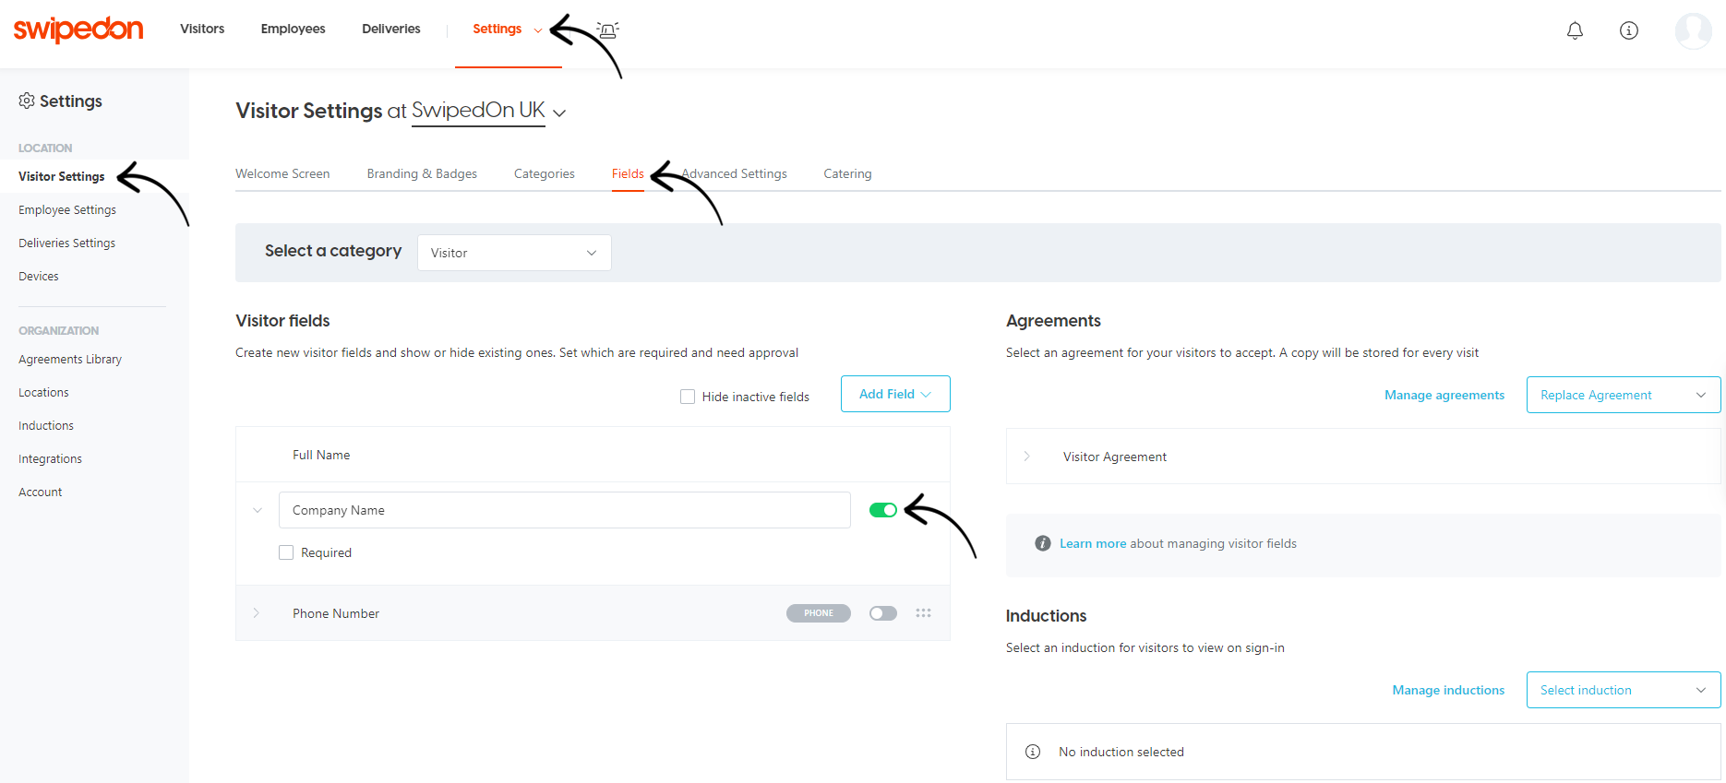Grab the Phone Number drag handle dots
The image size is (1726, 783).
pyautogui.click(x=923, y=613)
